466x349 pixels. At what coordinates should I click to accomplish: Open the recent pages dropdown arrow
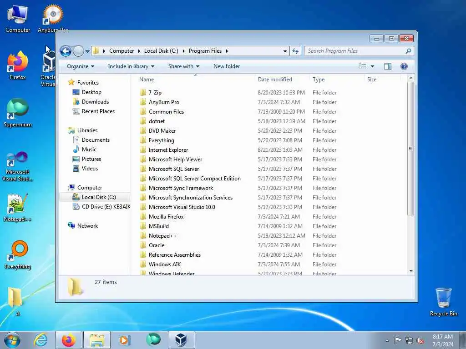(87, 51)
